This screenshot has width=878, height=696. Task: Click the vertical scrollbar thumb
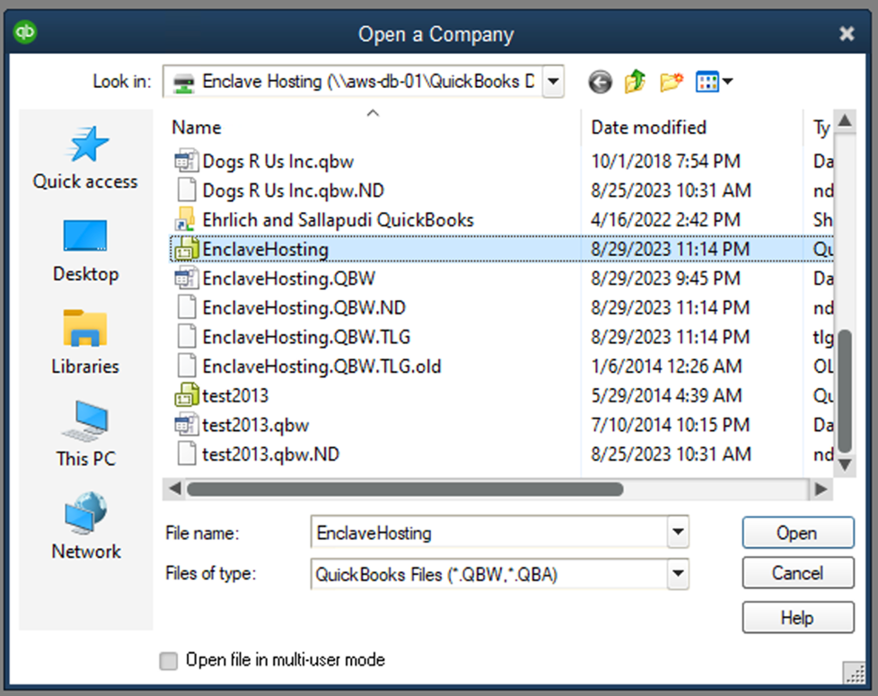click(845, 392)
